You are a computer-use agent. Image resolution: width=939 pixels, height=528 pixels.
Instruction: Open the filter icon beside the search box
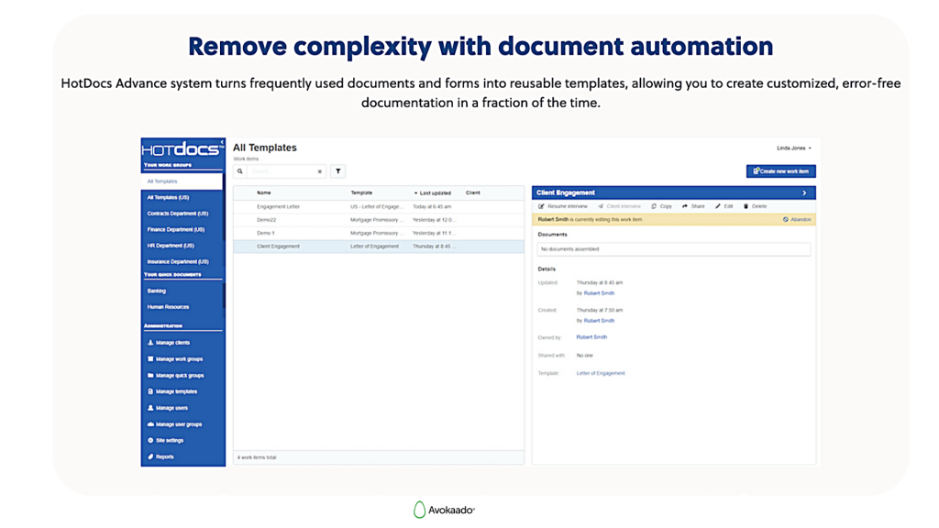tap(337, 170)
